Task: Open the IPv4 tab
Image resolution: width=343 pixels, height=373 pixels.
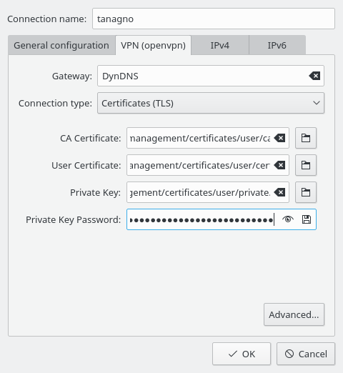Action: pos(220,45)
